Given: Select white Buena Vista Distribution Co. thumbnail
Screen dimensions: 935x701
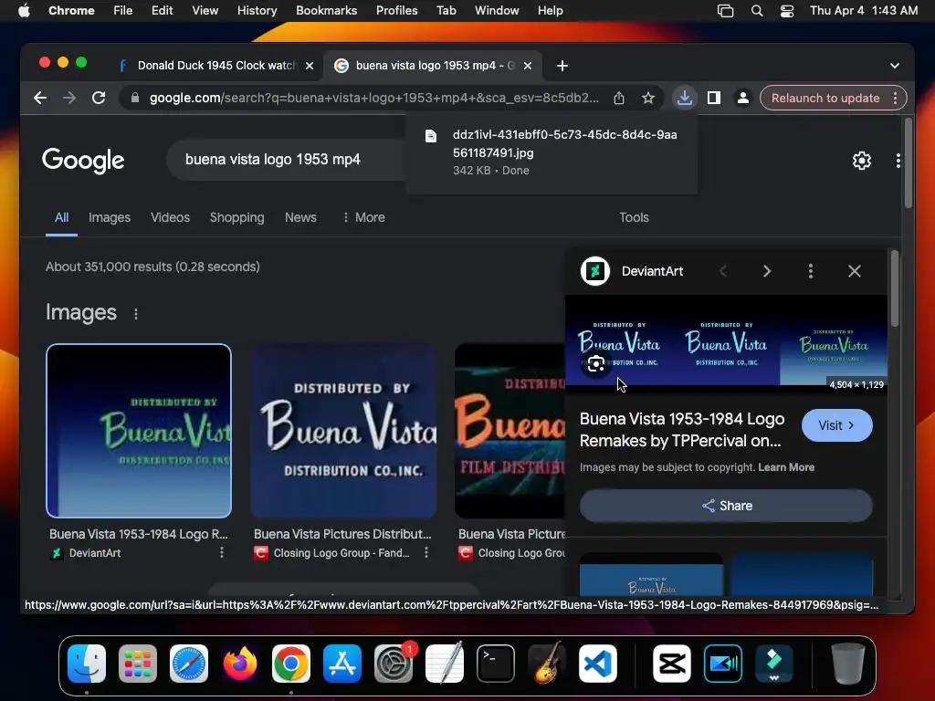Looking at the screenshot, I should coord(343,431).
